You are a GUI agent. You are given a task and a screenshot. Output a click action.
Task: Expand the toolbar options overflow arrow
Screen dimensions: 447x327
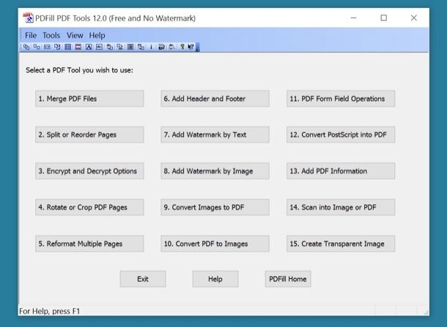(198, 48)
